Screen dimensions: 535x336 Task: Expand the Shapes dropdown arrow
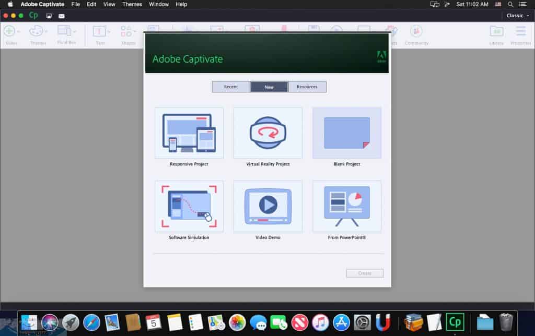click(x=135, y=32)
